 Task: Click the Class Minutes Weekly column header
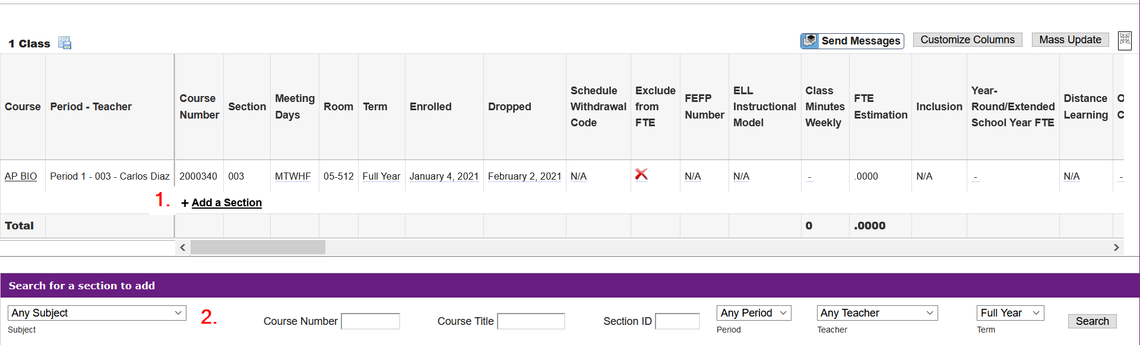[825, 107]
